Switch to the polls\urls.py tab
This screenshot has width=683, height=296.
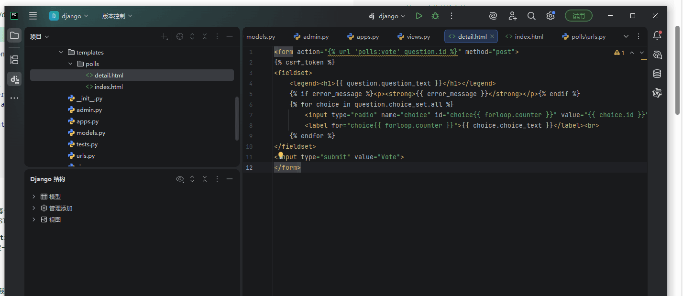(x=584, y=36)
